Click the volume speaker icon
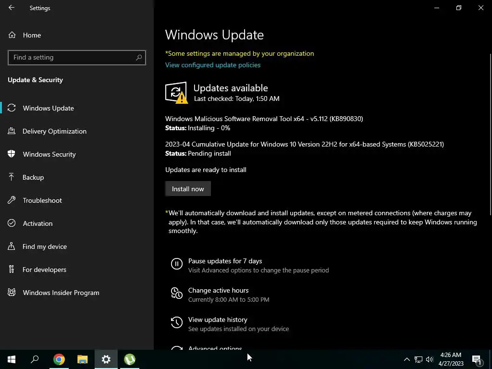This screenshot has height=369, width=492. (430, 359)
